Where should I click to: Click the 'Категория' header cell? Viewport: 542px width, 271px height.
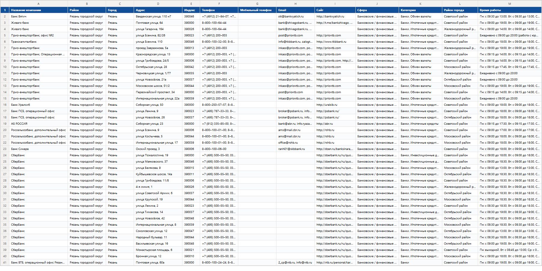click(x=420, y=10)
